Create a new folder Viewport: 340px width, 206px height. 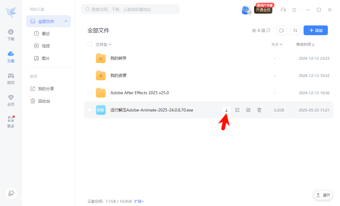[282, 30]
